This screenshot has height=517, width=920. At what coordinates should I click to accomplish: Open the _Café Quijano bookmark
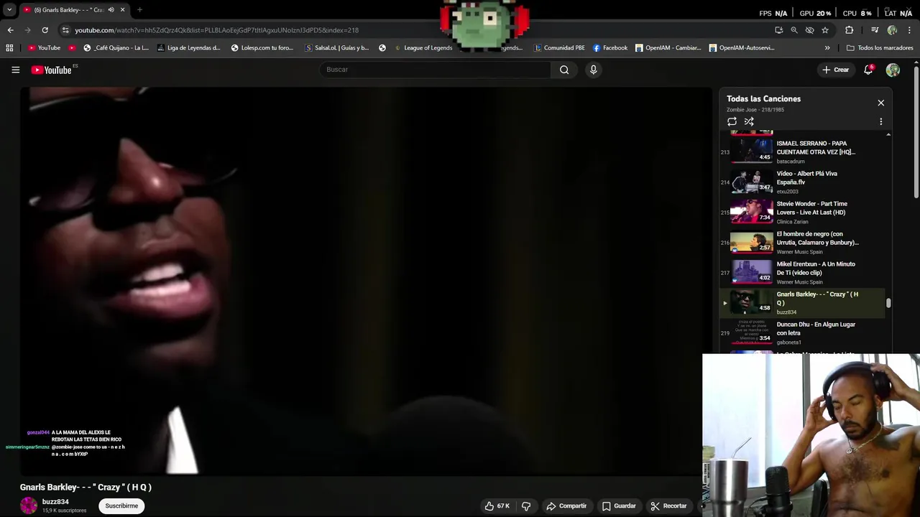[x=116, y=48]
